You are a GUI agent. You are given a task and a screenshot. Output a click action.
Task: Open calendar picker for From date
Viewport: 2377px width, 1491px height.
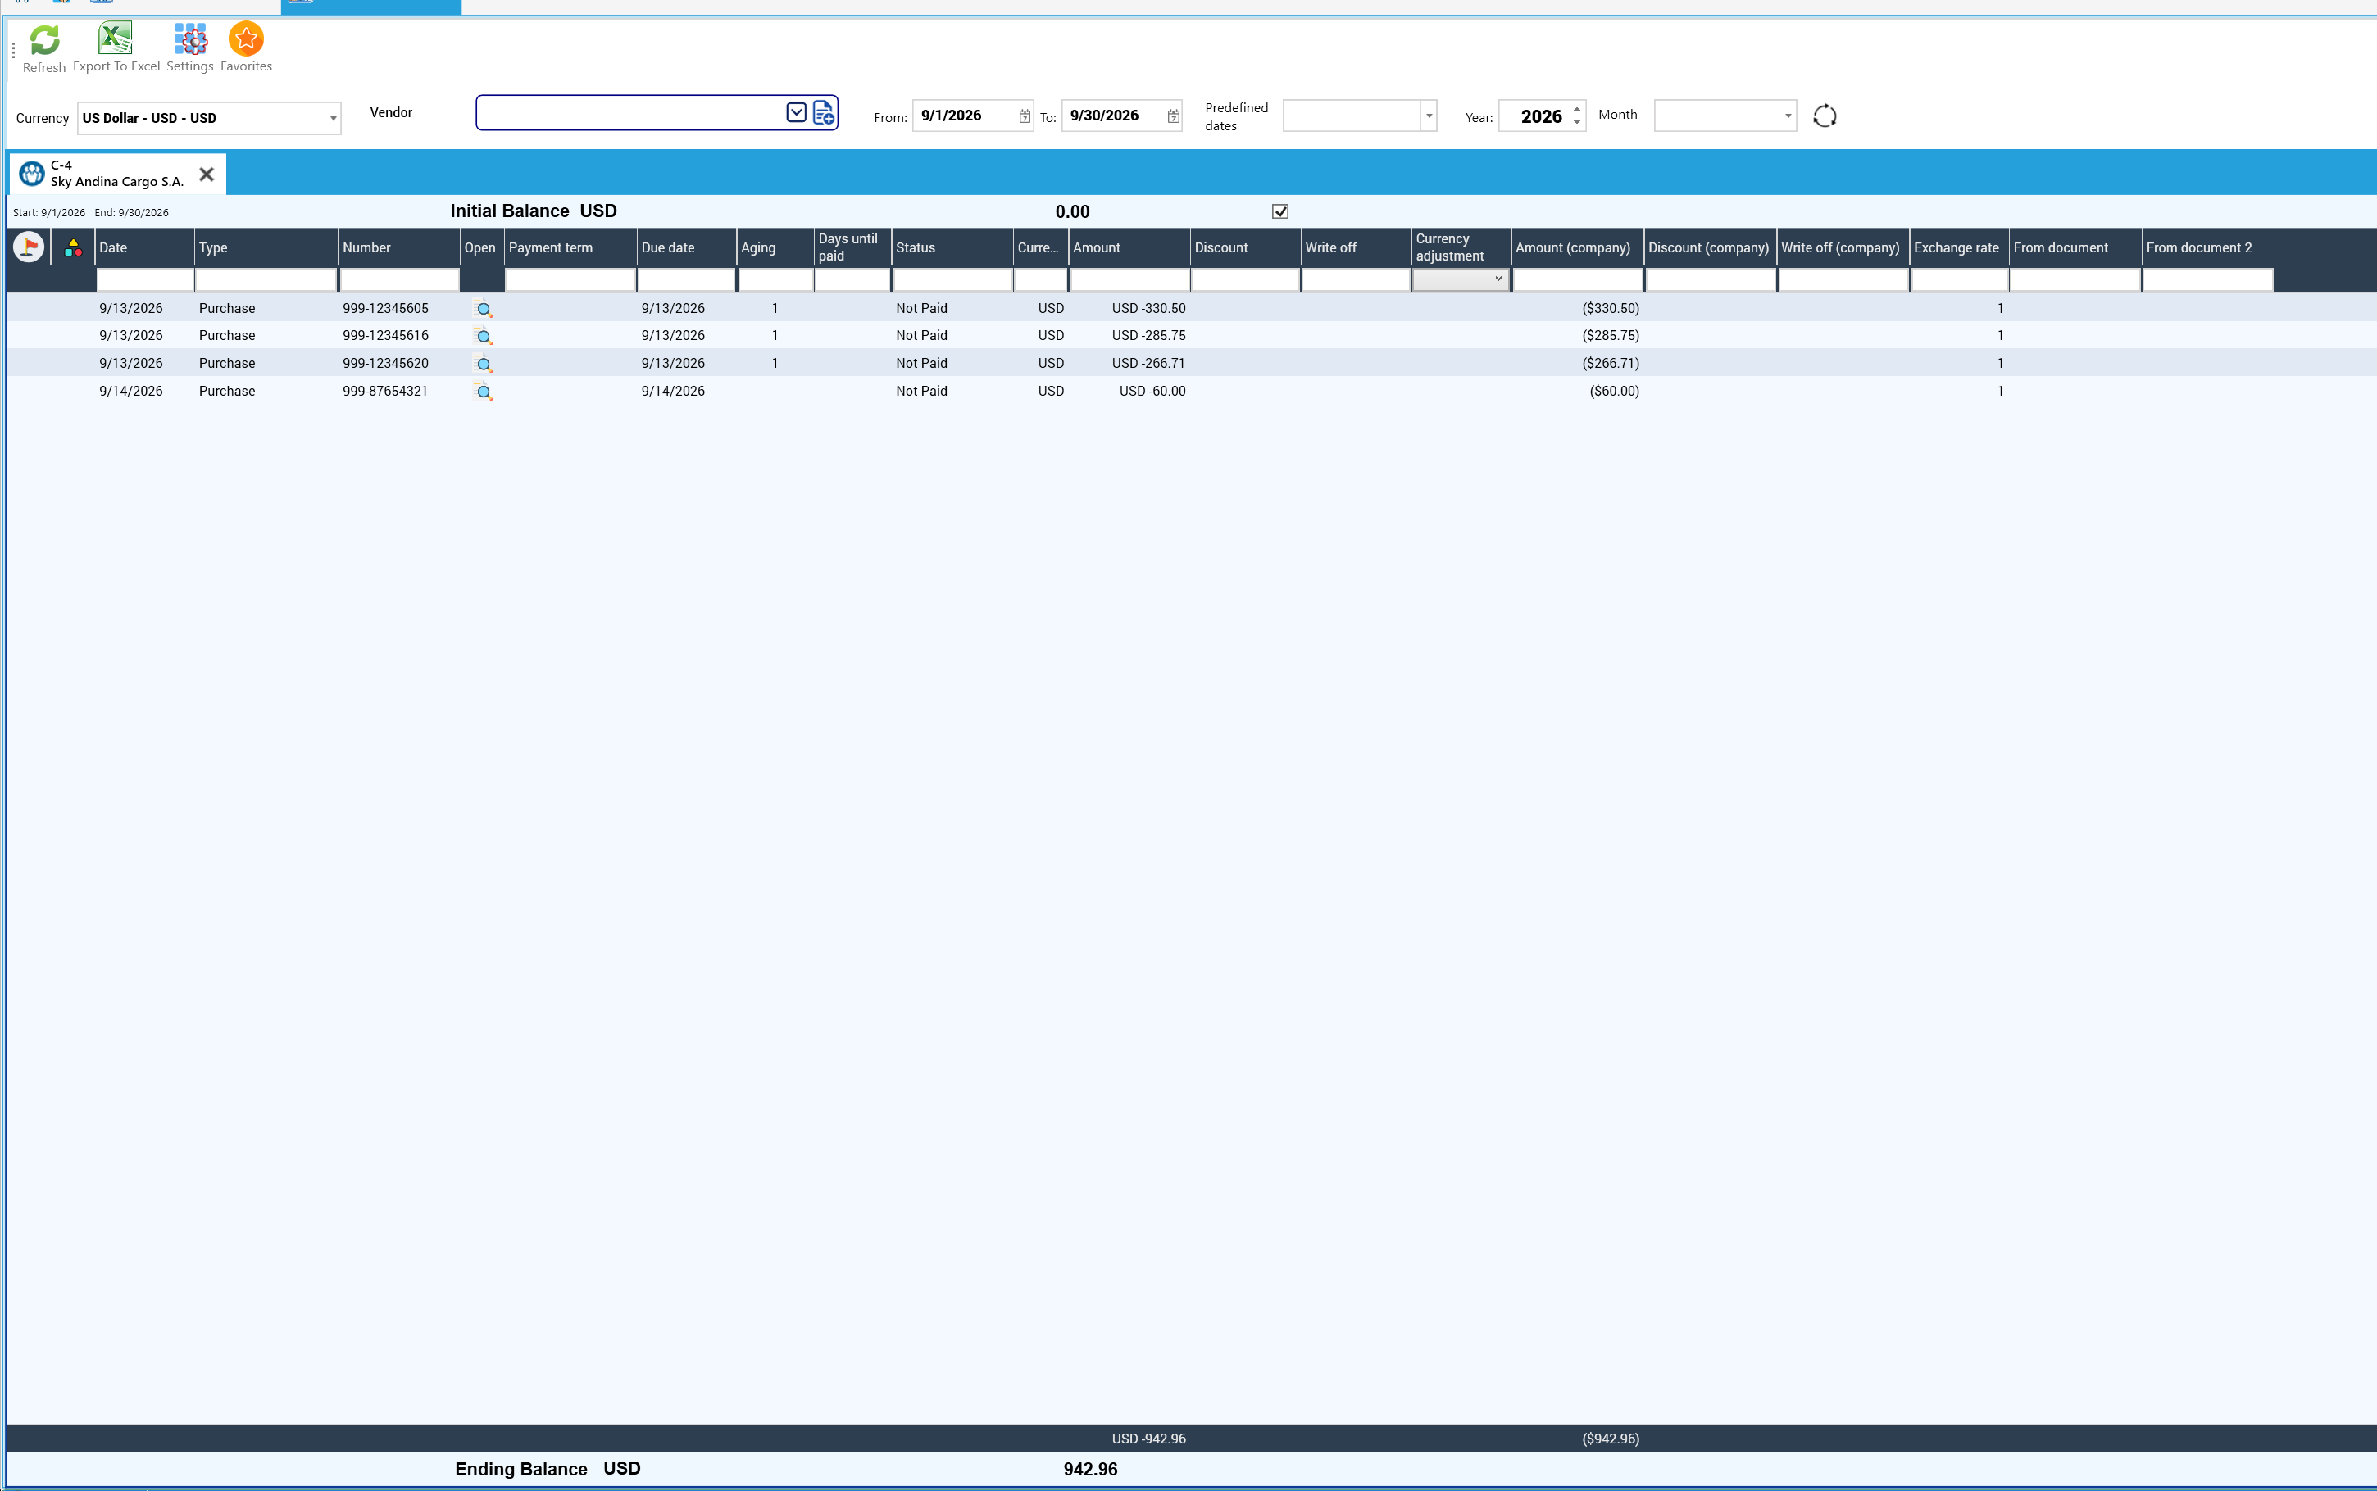click(1025, 116)
